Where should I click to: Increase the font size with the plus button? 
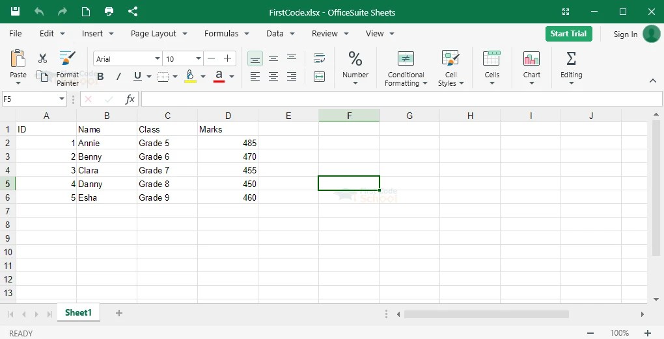pos(227,58)
